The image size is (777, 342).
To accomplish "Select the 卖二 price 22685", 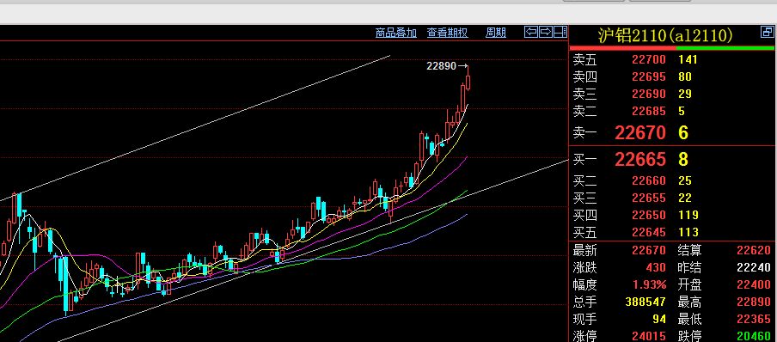I will pos(649,112).
